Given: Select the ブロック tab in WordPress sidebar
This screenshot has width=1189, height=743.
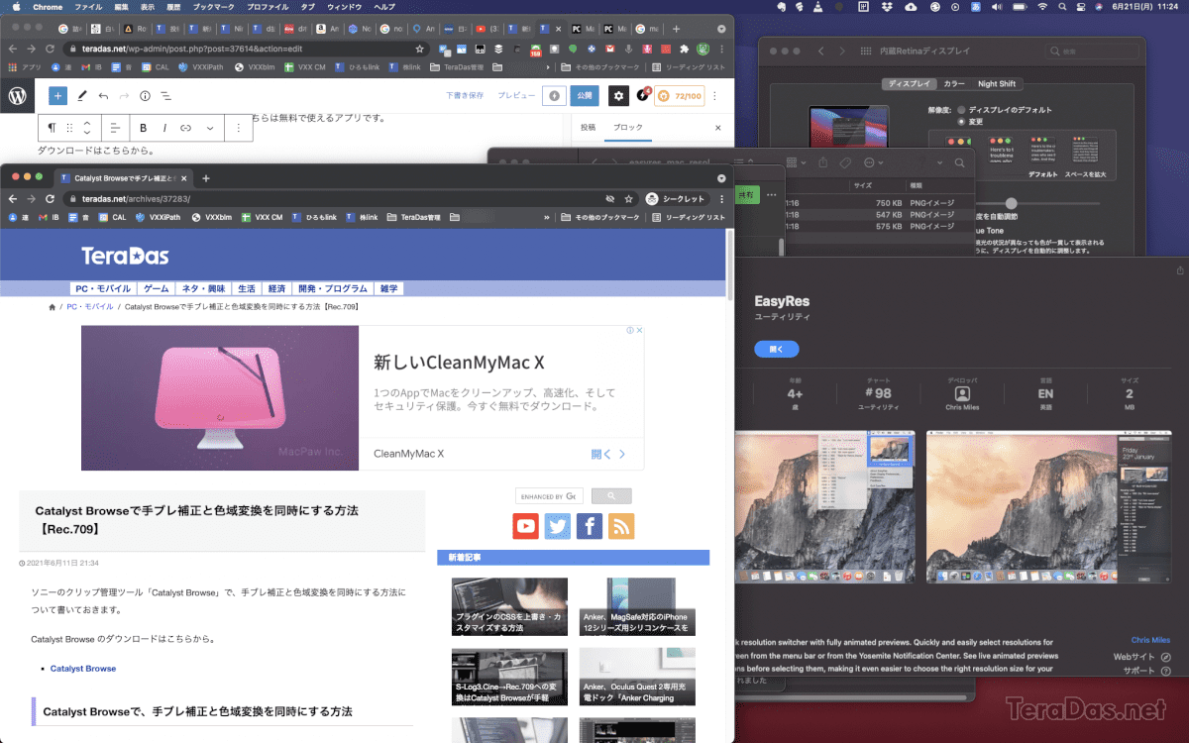Looking at the screenshot, I should click(x=627, y=128).
